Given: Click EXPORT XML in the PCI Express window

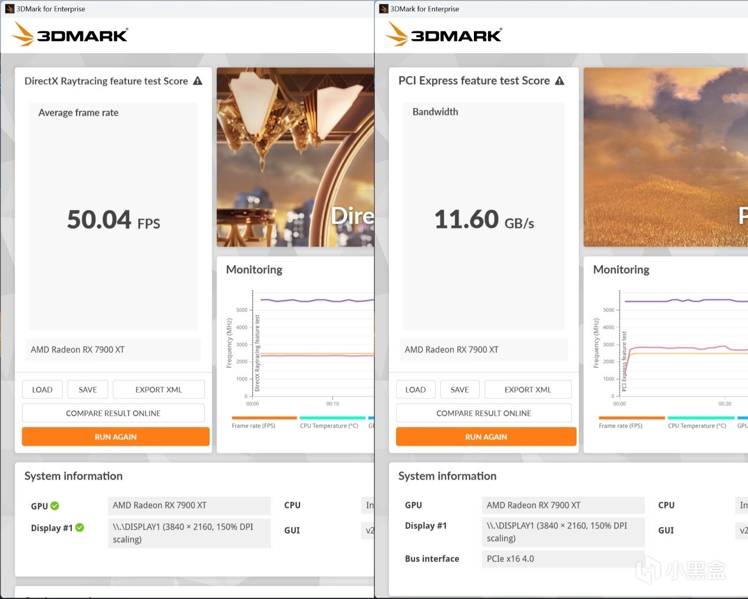Looking at the screenshot, I should tap(528, 389).
